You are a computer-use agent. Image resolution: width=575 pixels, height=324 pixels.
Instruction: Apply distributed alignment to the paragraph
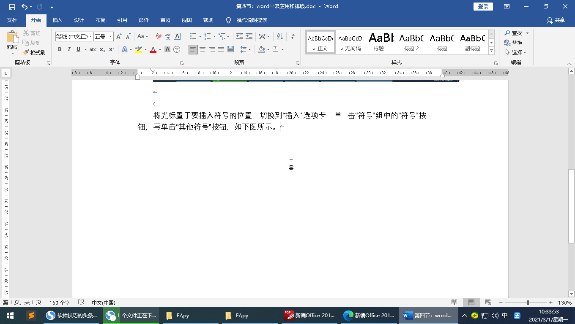pyautogui.click(x=230, y=49)
